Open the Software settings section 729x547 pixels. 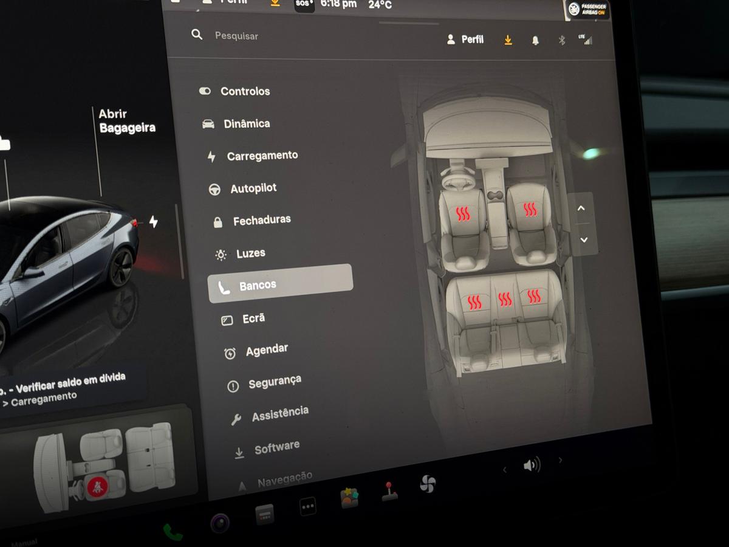click(267, 449)
